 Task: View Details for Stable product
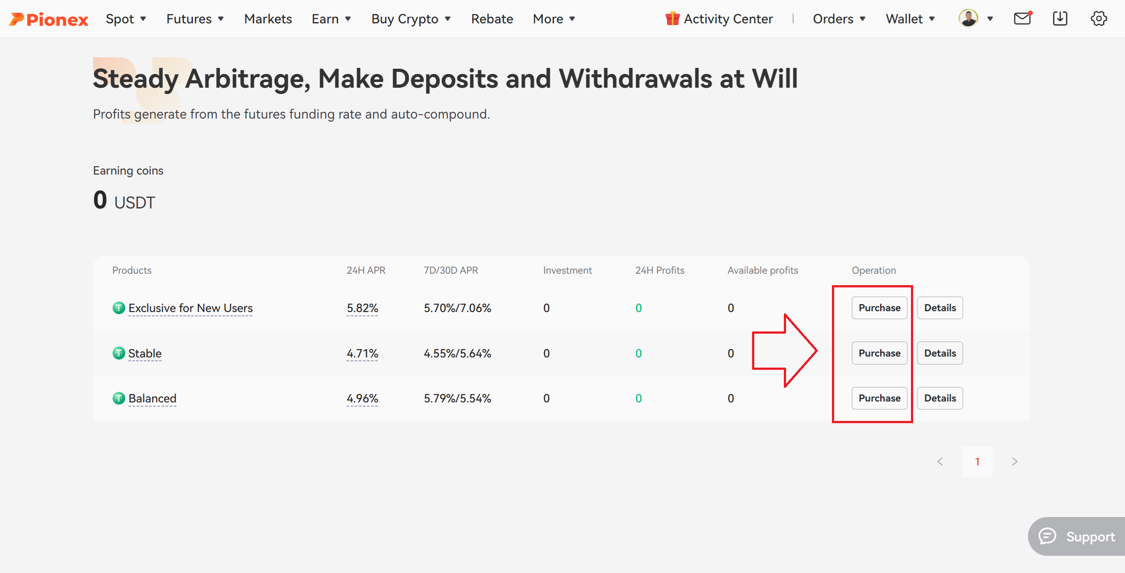(940, 353)
